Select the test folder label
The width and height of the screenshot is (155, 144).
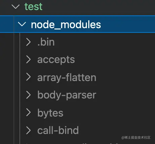(x=34, y=7)
